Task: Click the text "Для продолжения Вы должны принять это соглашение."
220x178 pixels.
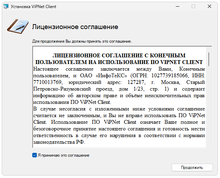Action: click(82, 41)
